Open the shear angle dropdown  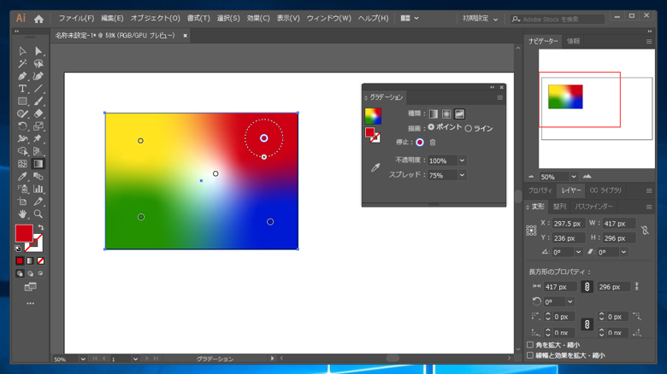(623, 252)
